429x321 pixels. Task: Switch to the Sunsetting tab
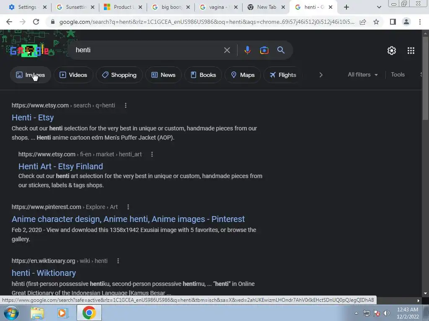(x=75, y=7)
